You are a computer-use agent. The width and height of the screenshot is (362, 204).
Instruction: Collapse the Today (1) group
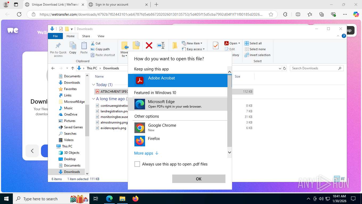pyautogui.click(x=93, y=85)
